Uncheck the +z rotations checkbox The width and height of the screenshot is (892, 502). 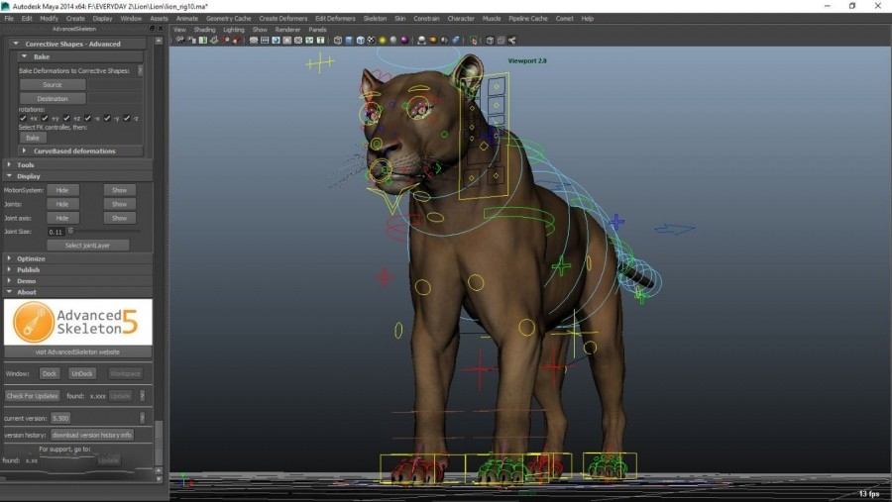click(66, 118)
